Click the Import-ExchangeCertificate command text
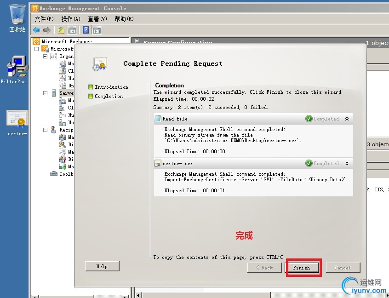 click(255, 179)
